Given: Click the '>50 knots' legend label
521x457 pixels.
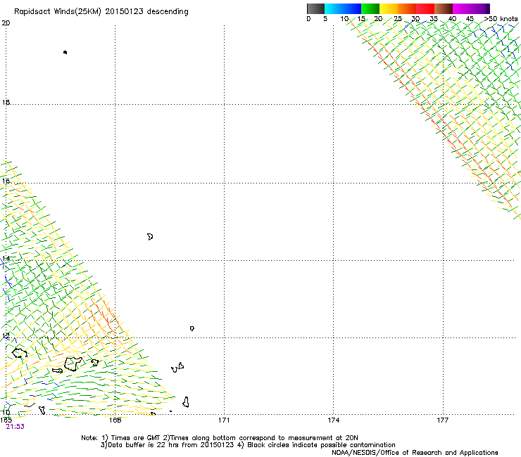Looking at the screenshot, I should coord(501,19).
